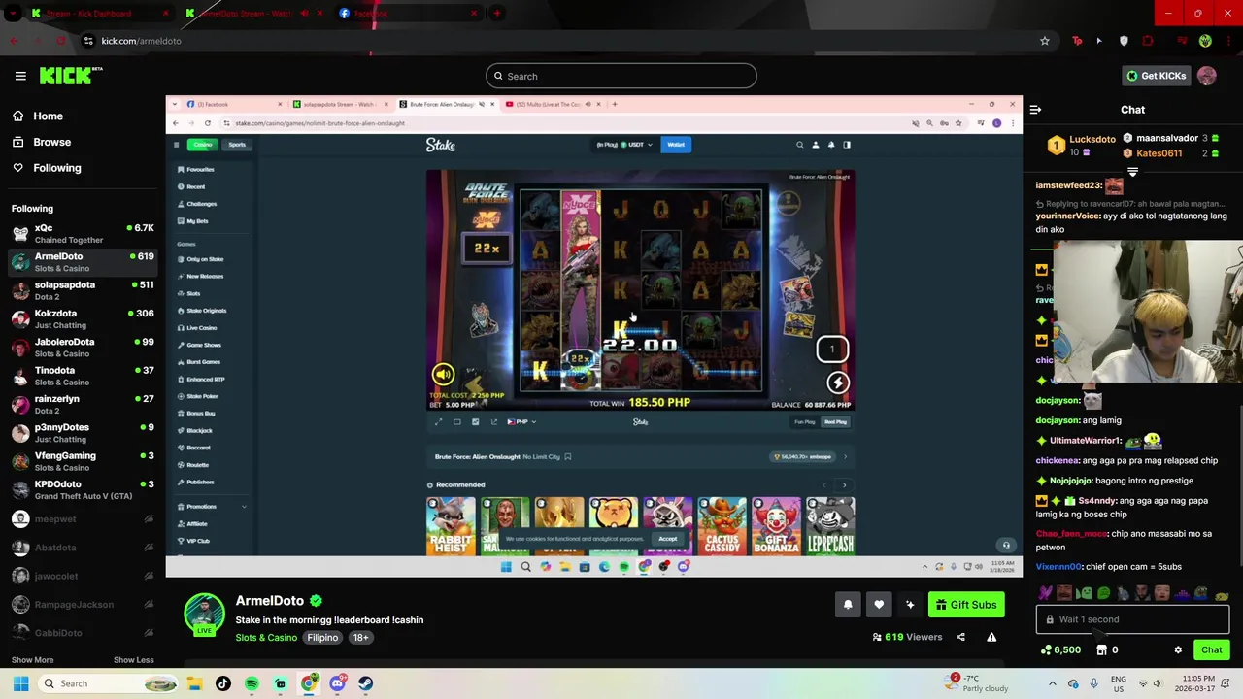Viewport: 1243px width, 699px height.
Task: Open the user profile avatar menu
Action: [1206, 76]
